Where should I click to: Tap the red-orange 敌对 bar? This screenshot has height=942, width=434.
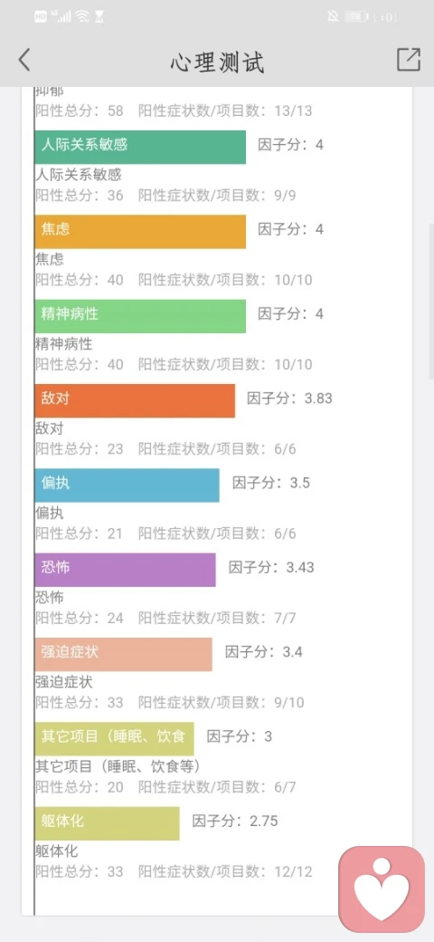135,400
